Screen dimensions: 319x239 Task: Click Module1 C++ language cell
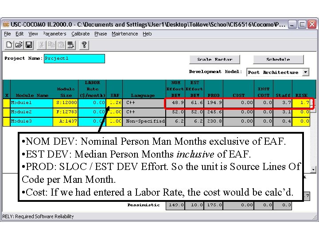click(x=144, y=103)
